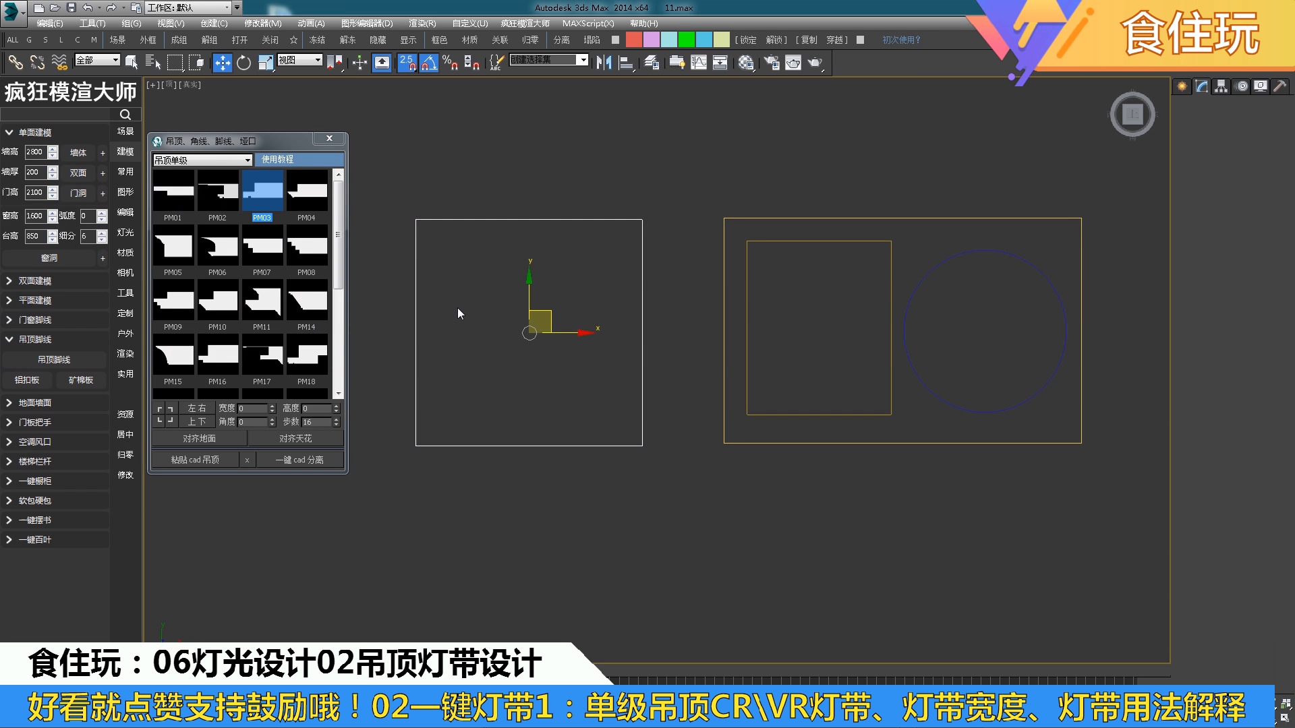Toggle the Percent Snap button
Viewport: 1295px width, 728px height.
click(451, 63)
